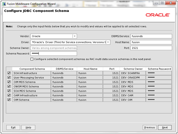Uncheck the User Messaging Service row checkbox
Viewport: 178px width, 134px height.
9,77
